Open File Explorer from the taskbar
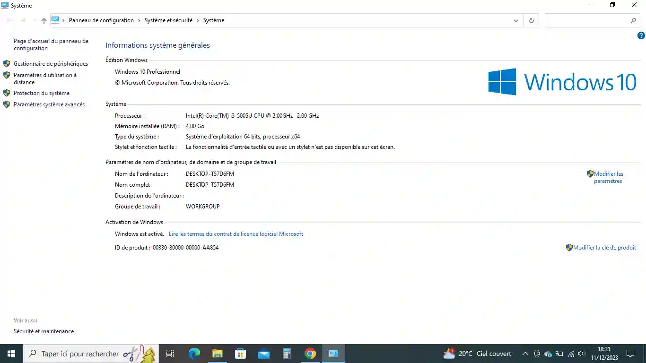 [x=217, y=354]
